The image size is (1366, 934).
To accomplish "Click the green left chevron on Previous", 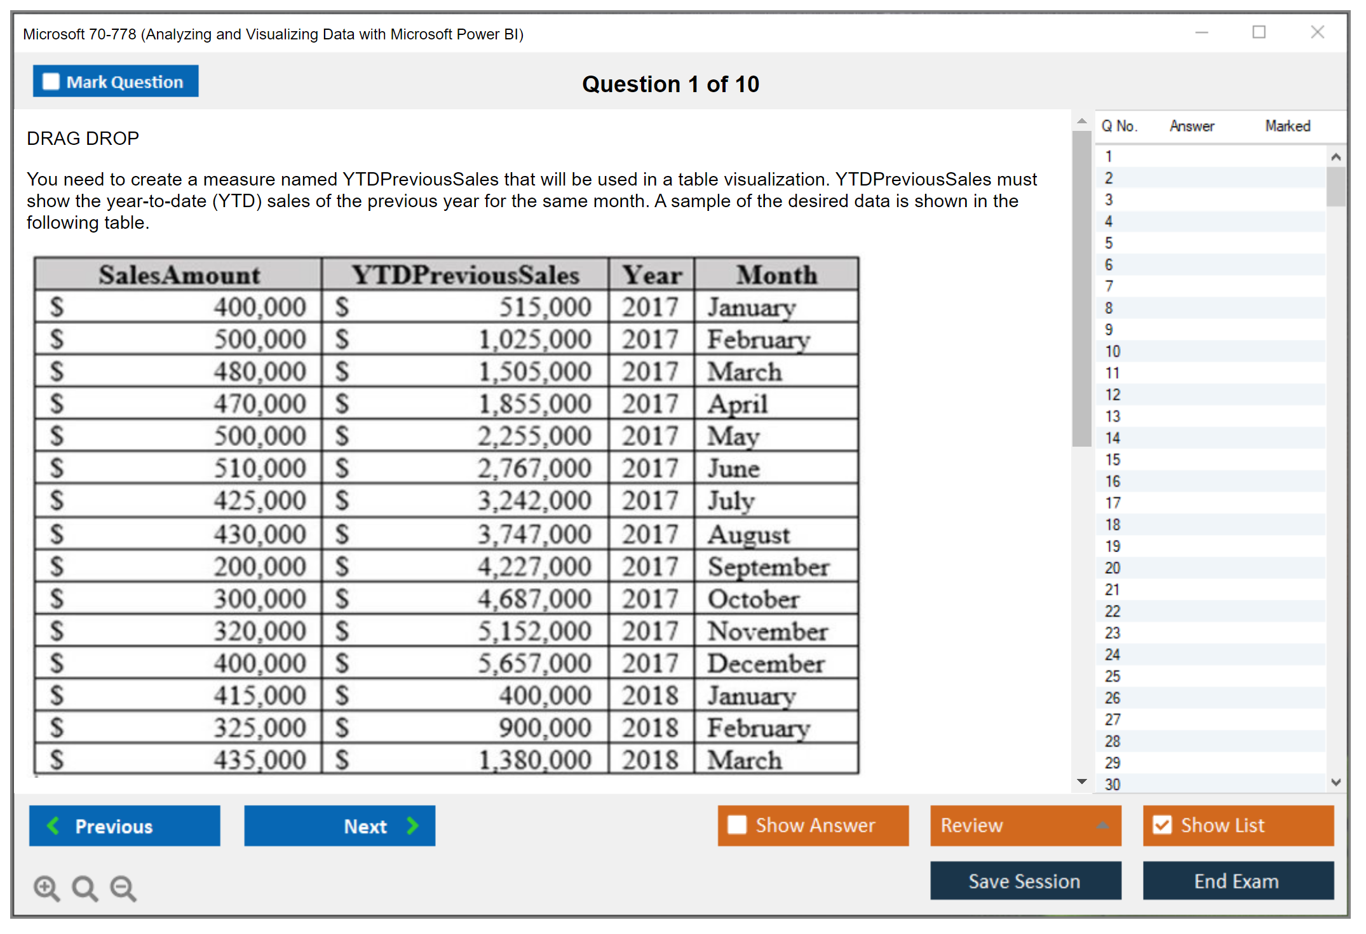I will click(53, 825).
